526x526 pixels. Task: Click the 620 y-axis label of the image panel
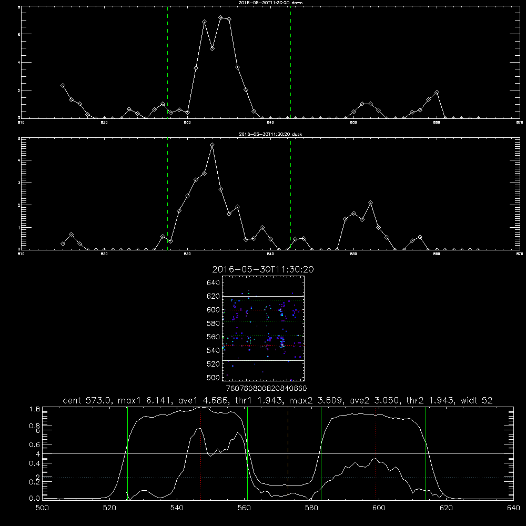point(214,296)
